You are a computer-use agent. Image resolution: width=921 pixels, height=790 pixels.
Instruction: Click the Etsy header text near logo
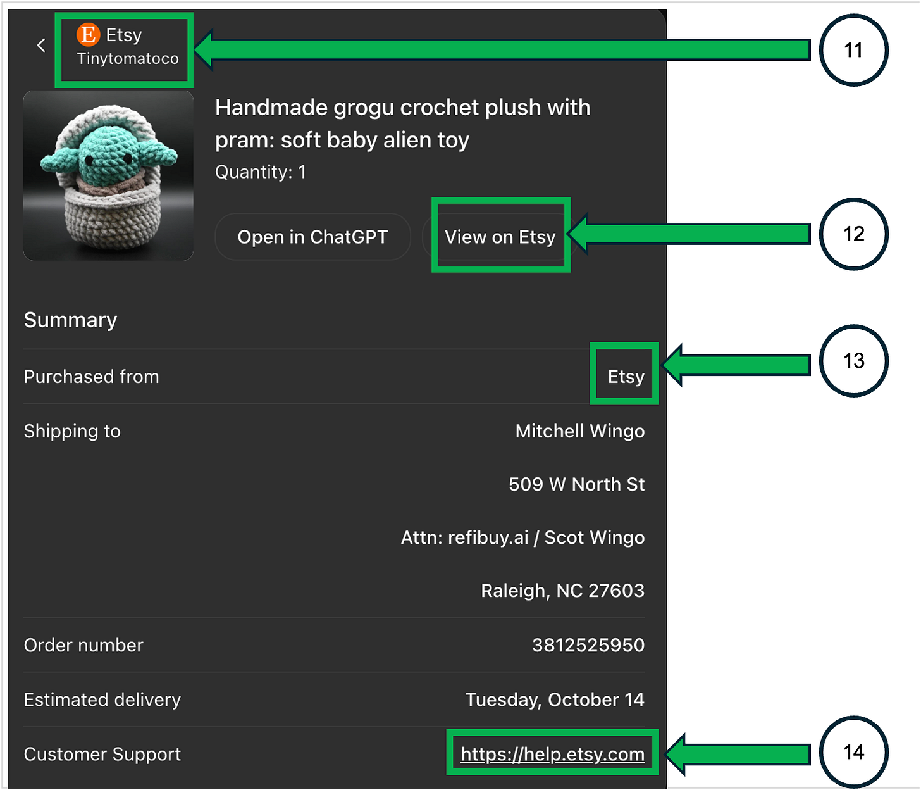tap(124, 35)
